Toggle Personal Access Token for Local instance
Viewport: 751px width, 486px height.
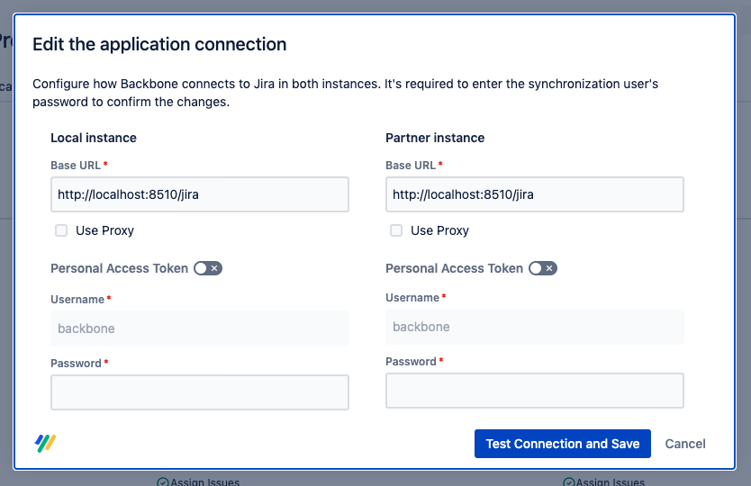[x=208, y=268]
